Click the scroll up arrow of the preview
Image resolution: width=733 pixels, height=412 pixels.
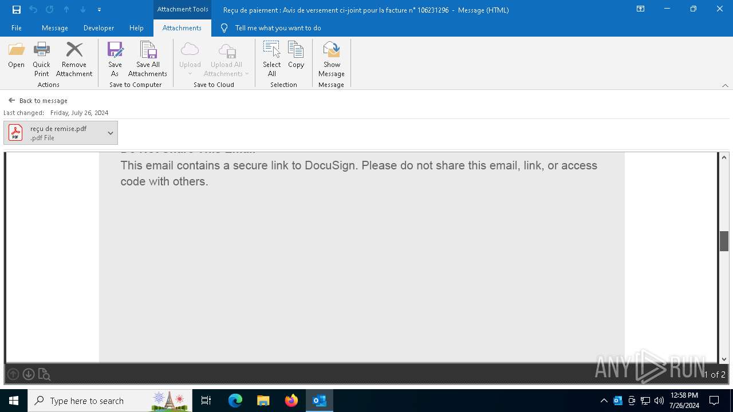click(724, 157)
